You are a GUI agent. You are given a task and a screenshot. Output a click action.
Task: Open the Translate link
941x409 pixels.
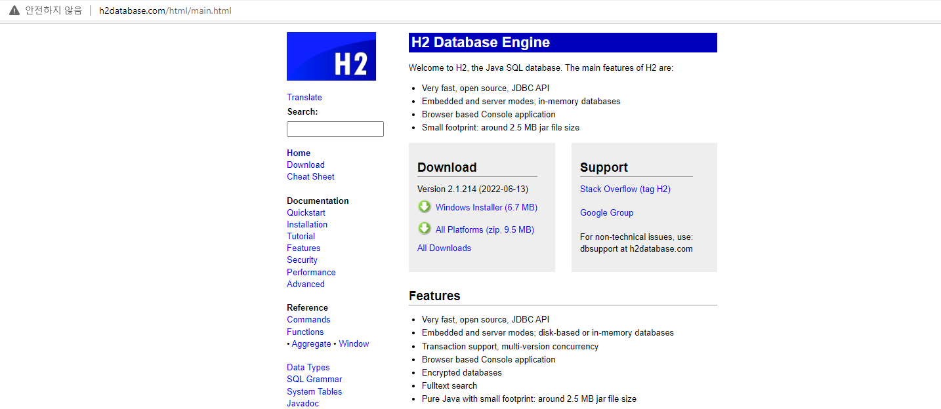[304, 97]
